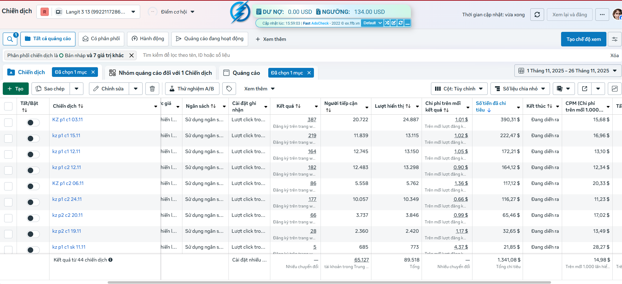This screenshot has height=284, width=622.
Task: Remove the Phân phối chiến dịch filter chip
Action: (132, 55)
